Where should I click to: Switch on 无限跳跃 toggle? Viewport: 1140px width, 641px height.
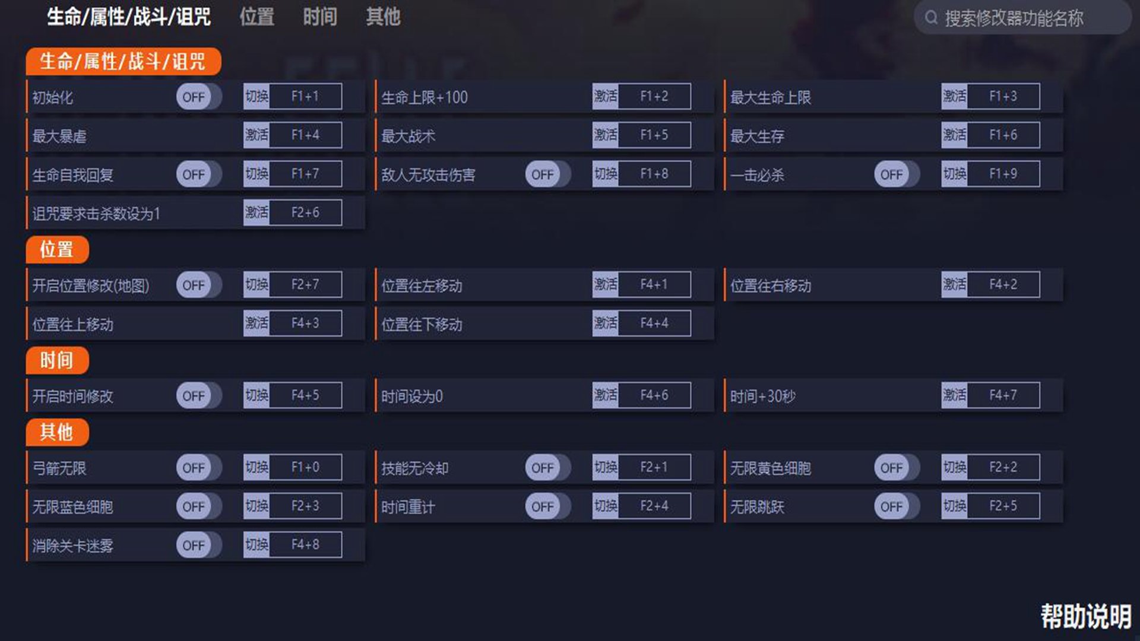click(x=897, y=506)
